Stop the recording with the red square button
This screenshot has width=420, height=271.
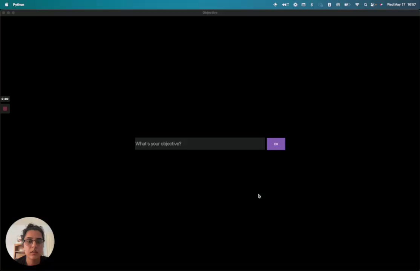click(5, 109)
